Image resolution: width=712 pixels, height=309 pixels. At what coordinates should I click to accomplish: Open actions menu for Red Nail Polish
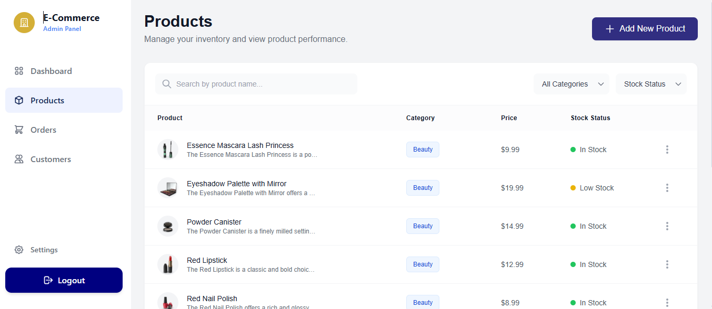click(667, 303)
